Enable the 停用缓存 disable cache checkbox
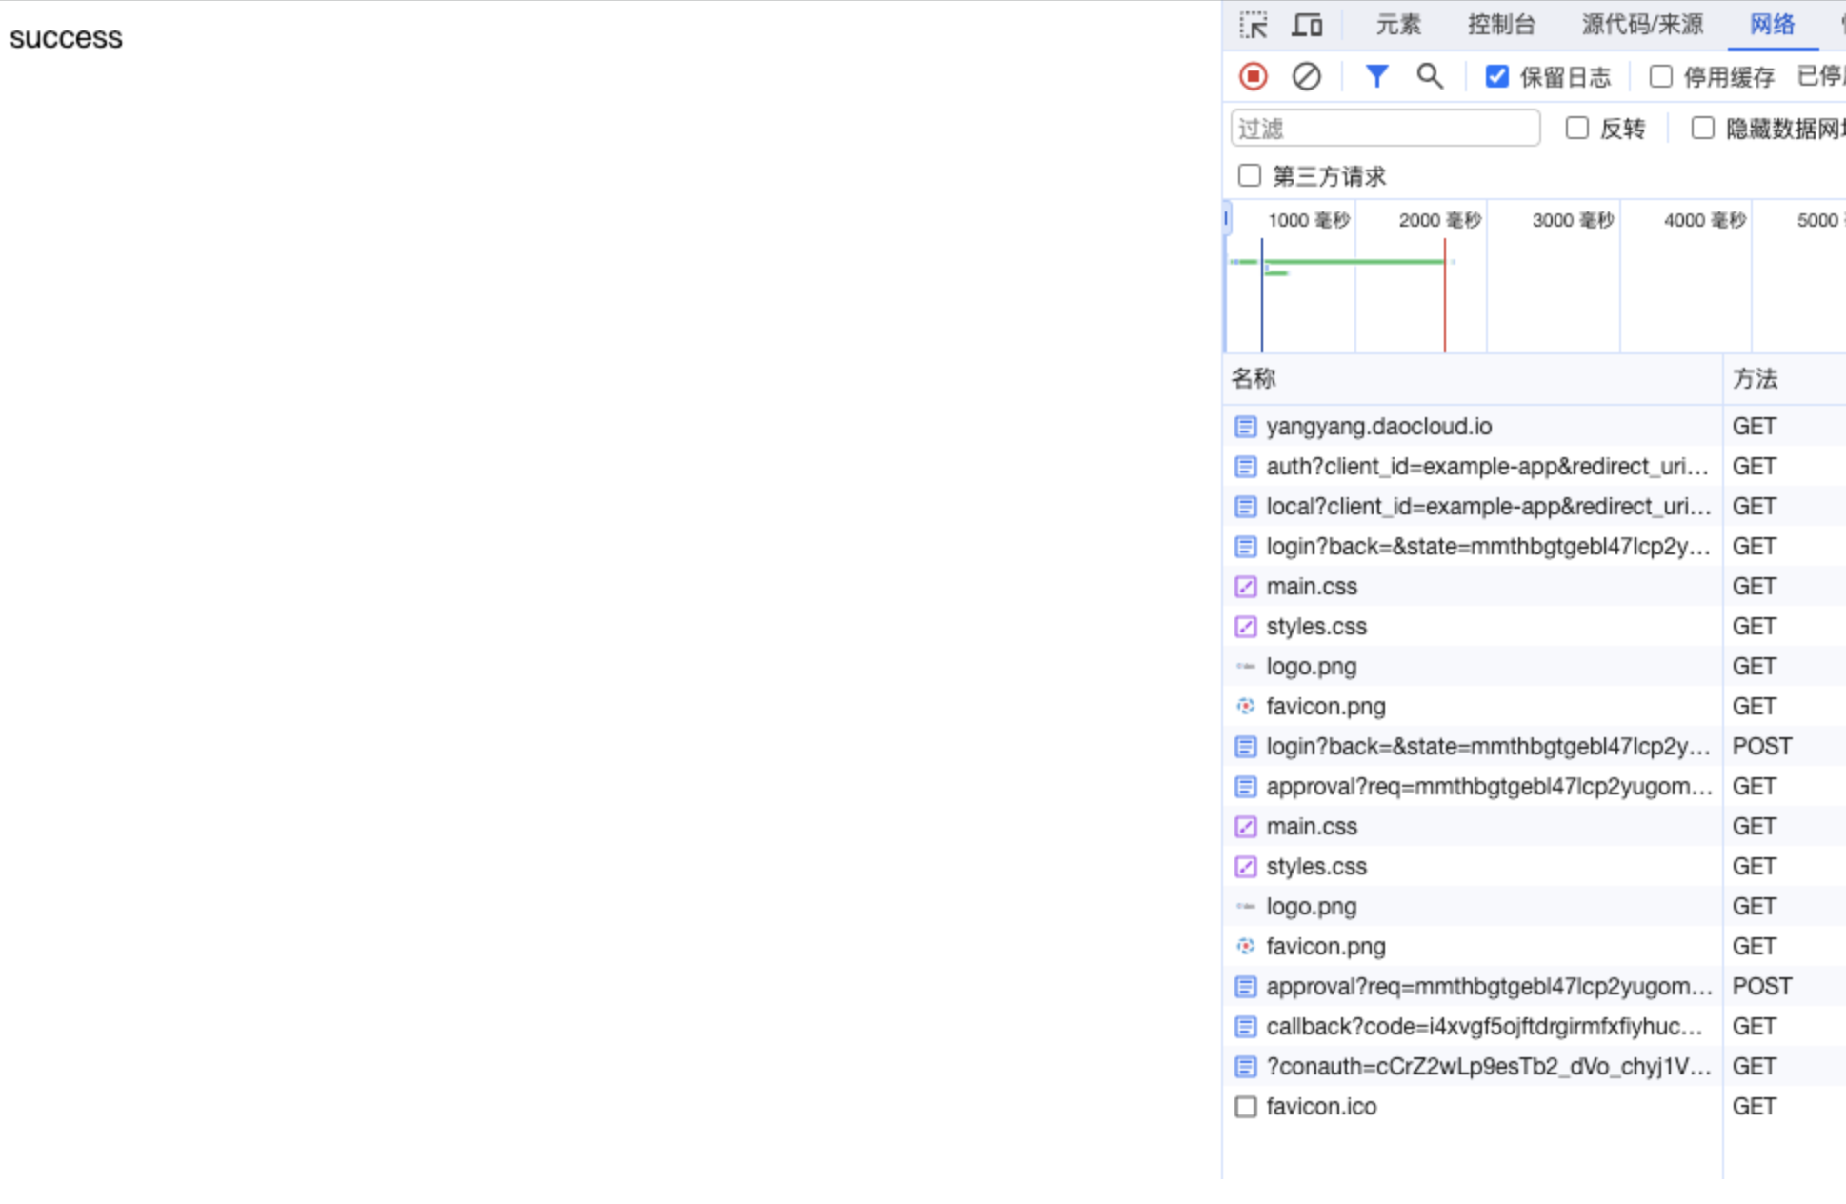1846x1204 pixels. click(1661, 76)
